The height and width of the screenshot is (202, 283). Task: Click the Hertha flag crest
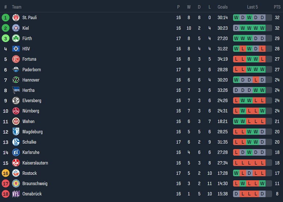click(x=16, y=90)
